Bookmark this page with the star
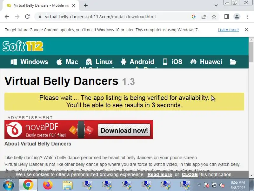This screenshot has width=254, height=191. click(x=214, y=17)
